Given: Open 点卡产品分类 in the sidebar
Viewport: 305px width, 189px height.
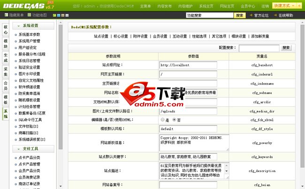Looking at the screenshot, I should coord(29,157).
